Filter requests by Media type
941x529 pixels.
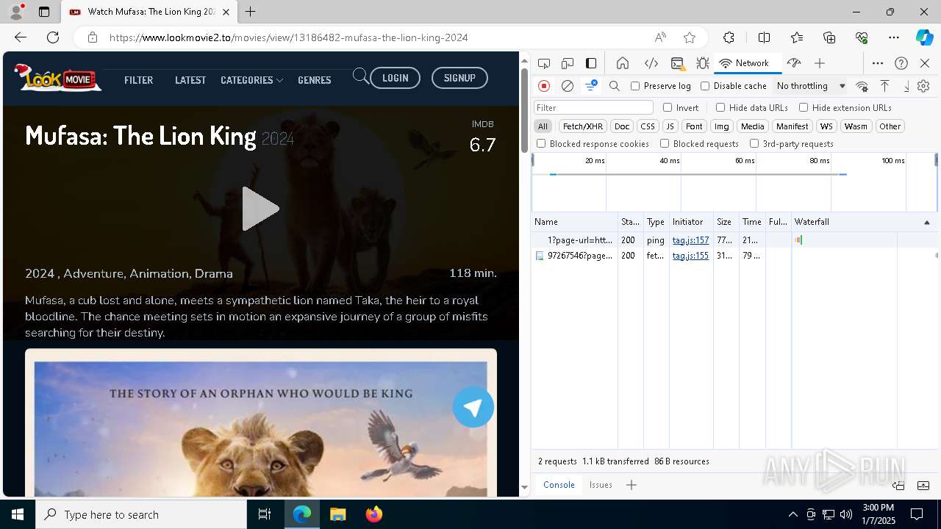(752, 126)
